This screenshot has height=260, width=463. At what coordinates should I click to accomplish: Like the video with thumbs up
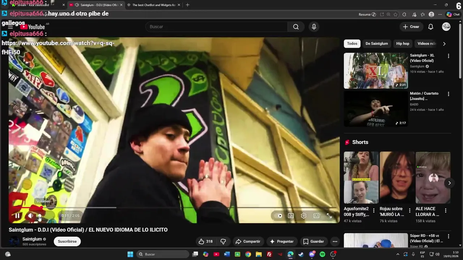point(205,242)
